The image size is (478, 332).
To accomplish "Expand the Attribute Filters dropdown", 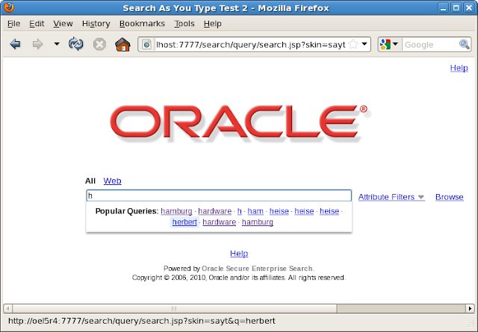I will coord(391,197).
